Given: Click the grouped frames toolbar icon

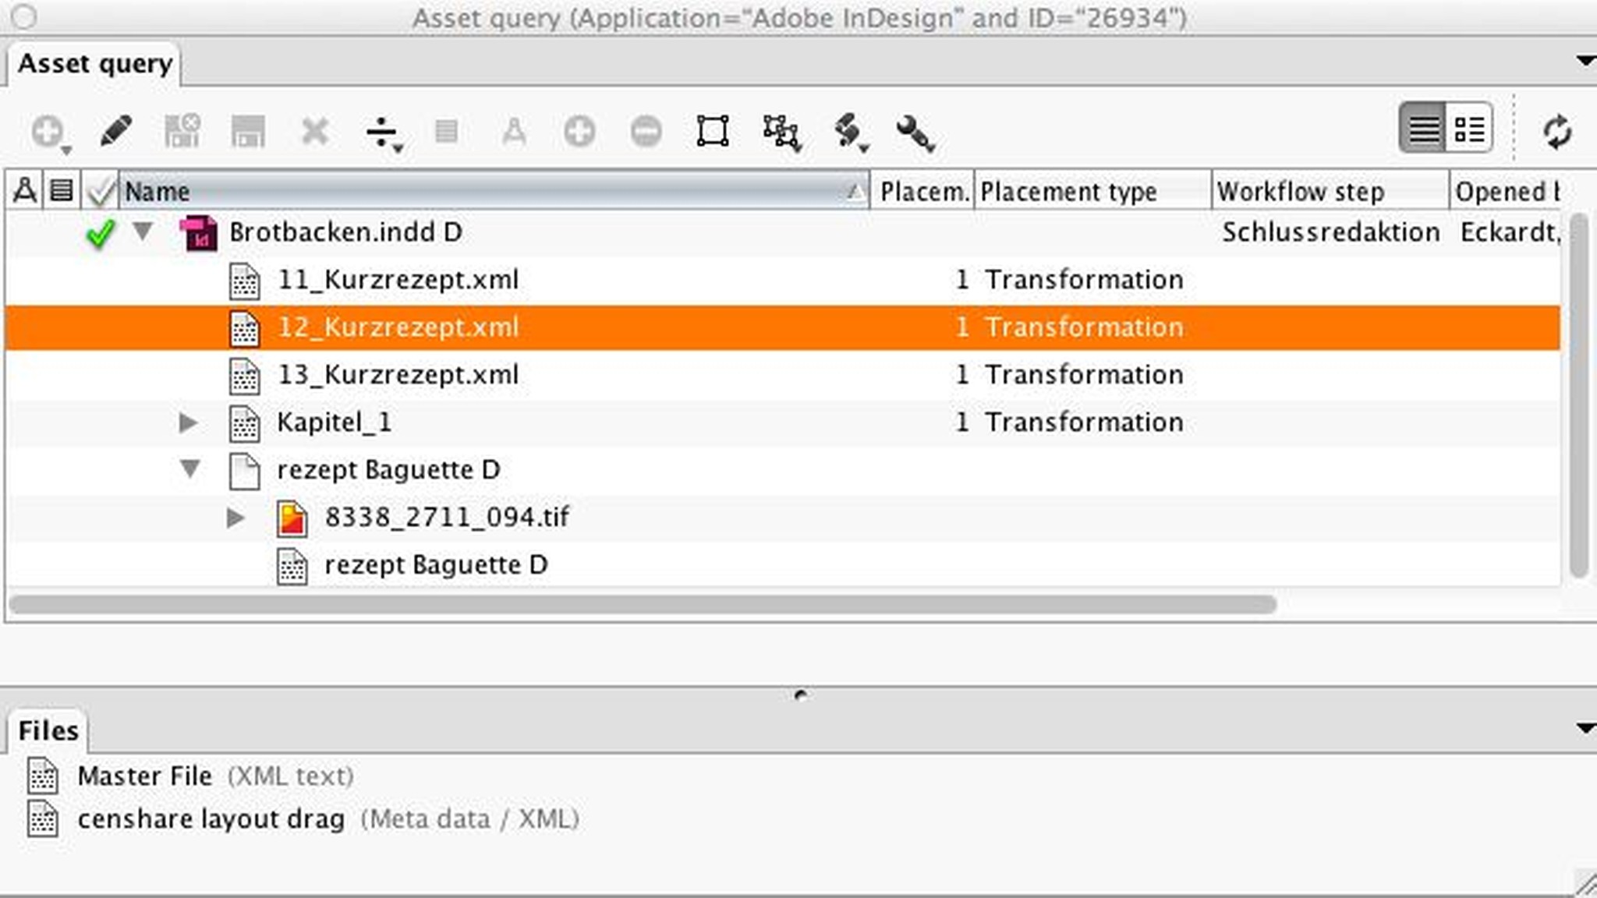Looking at the screenshot, I should [x=781, y=132].
